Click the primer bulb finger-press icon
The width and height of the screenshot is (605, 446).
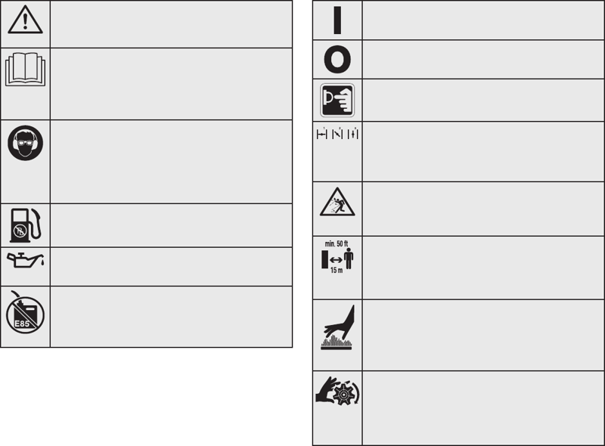pos(337,101)
